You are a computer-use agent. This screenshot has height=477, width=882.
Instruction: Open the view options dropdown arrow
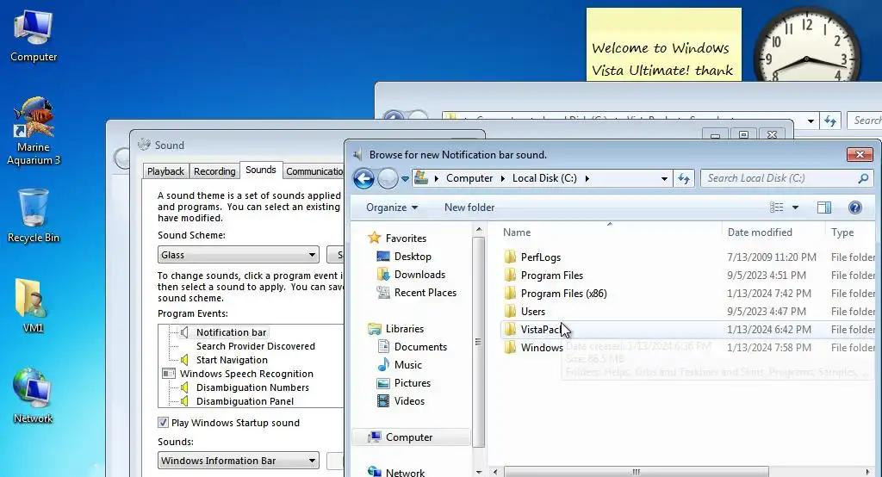point(795,208)
